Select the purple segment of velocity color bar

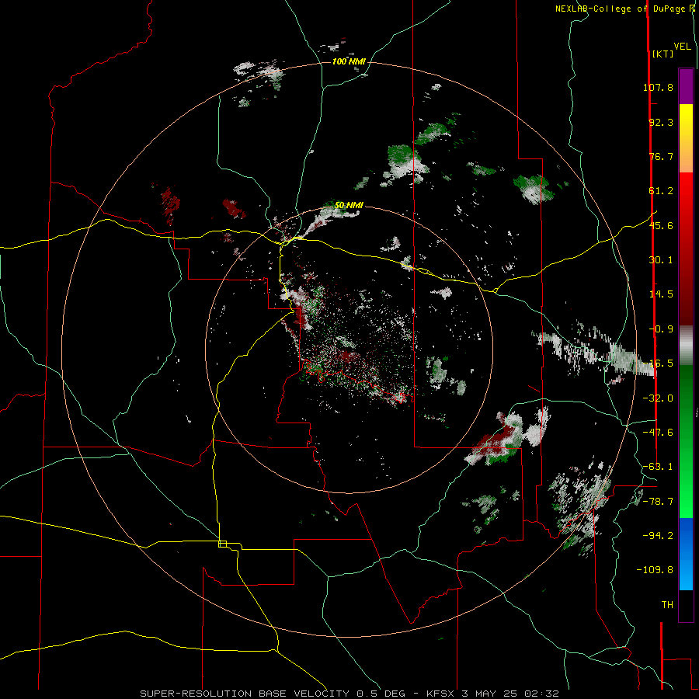click(686, 86)
